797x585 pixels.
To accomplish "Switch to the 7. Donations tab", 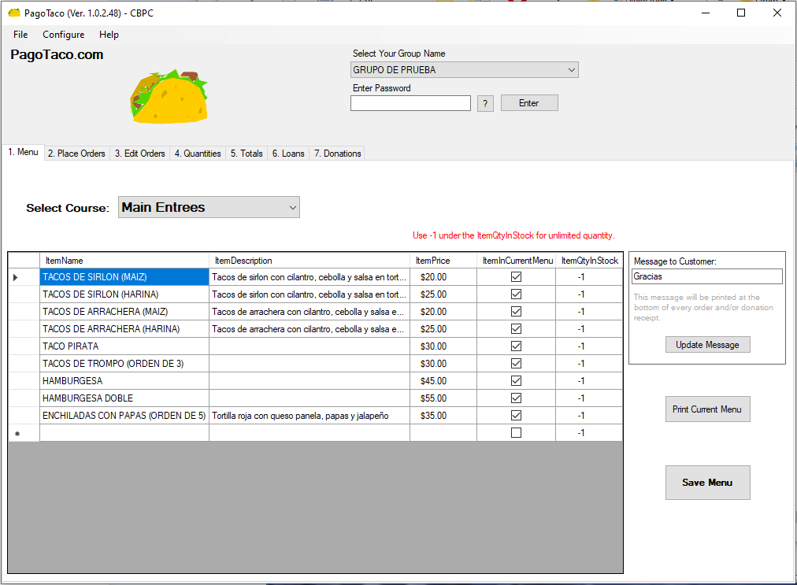I will 337,154.
